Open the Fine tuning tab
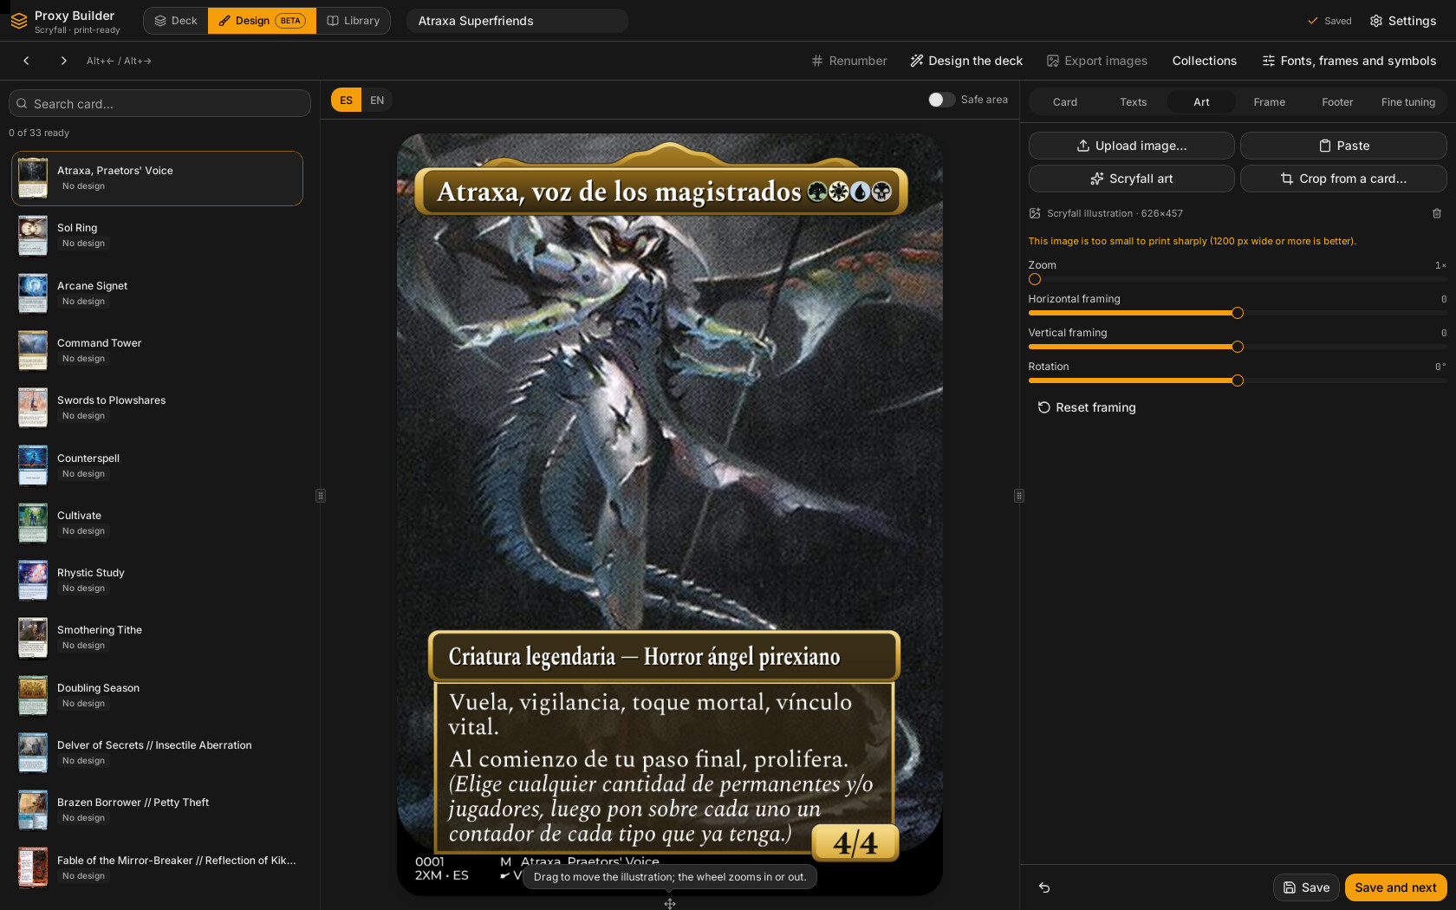Screen dimensions: 1456x910 tap(1407, 102)
